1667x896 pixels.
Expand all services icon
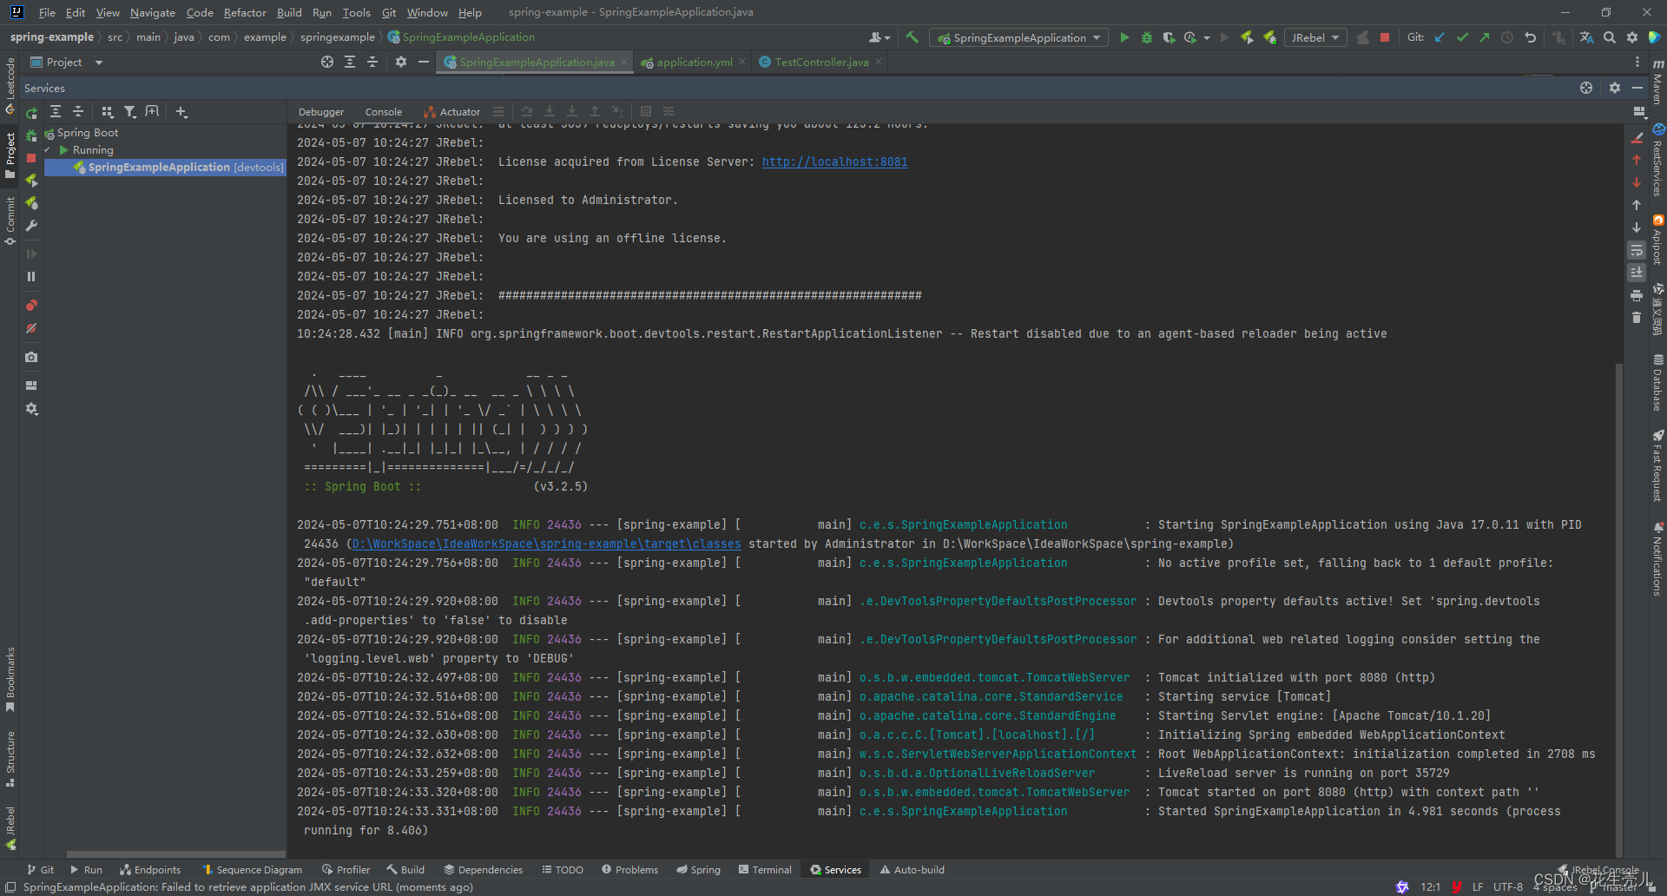(x=55, y=111)
